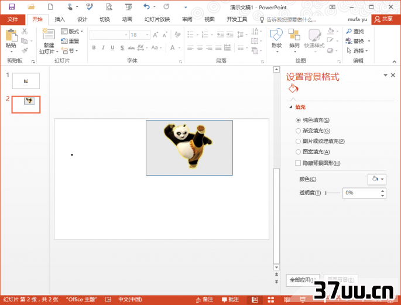Click the panda picture on slide
This screenshot has height=305, width=401.
pyautogui.click(x=189, y=148)
